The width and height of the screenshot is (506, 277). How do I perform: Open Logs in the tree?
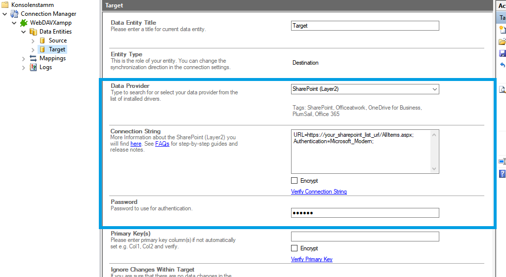45,67
